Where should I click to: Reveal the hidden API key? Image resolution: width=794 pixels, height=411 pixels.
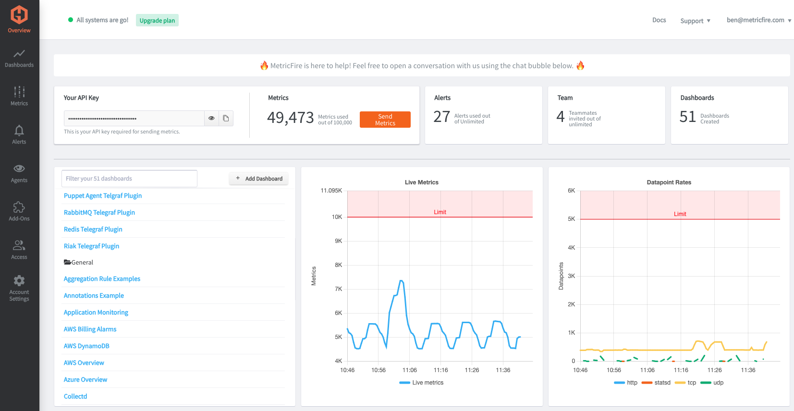(211, 118)
